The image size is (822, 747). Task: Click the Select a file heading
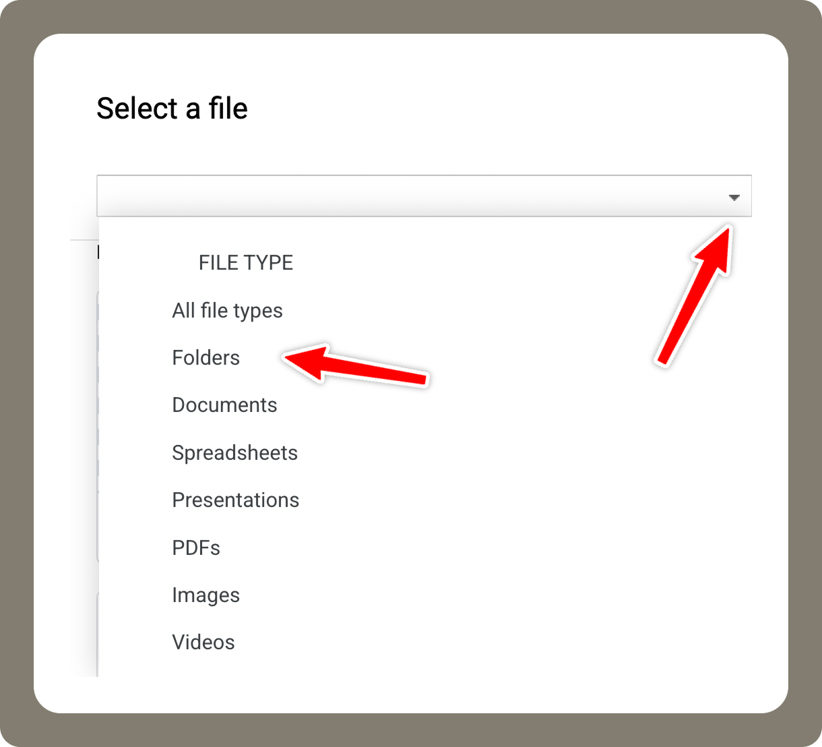[x=173, y=108]
